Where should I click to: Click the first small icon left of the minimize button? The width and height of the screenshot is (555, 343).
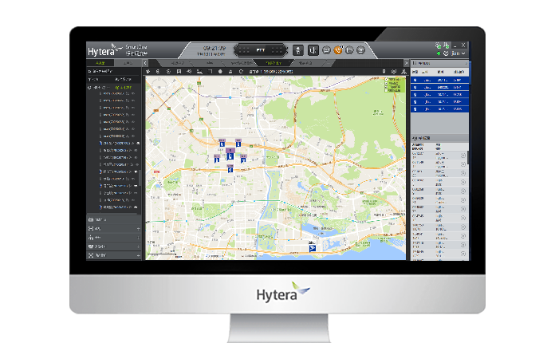click(439, 45)
